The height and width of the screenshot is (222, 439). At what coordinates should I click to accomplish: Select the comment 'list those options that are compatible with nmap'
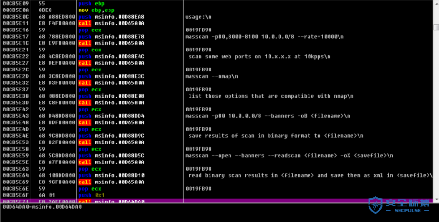pyautogui.click(x=271, y=96)
